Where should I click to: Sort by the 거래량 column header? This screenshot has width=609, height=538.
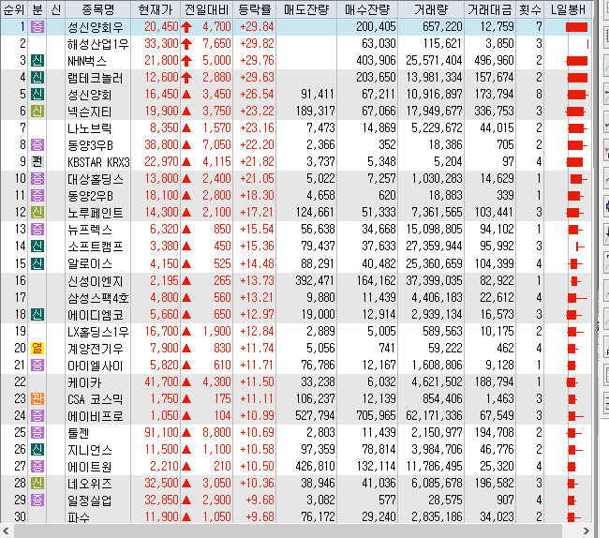point(431,9)
